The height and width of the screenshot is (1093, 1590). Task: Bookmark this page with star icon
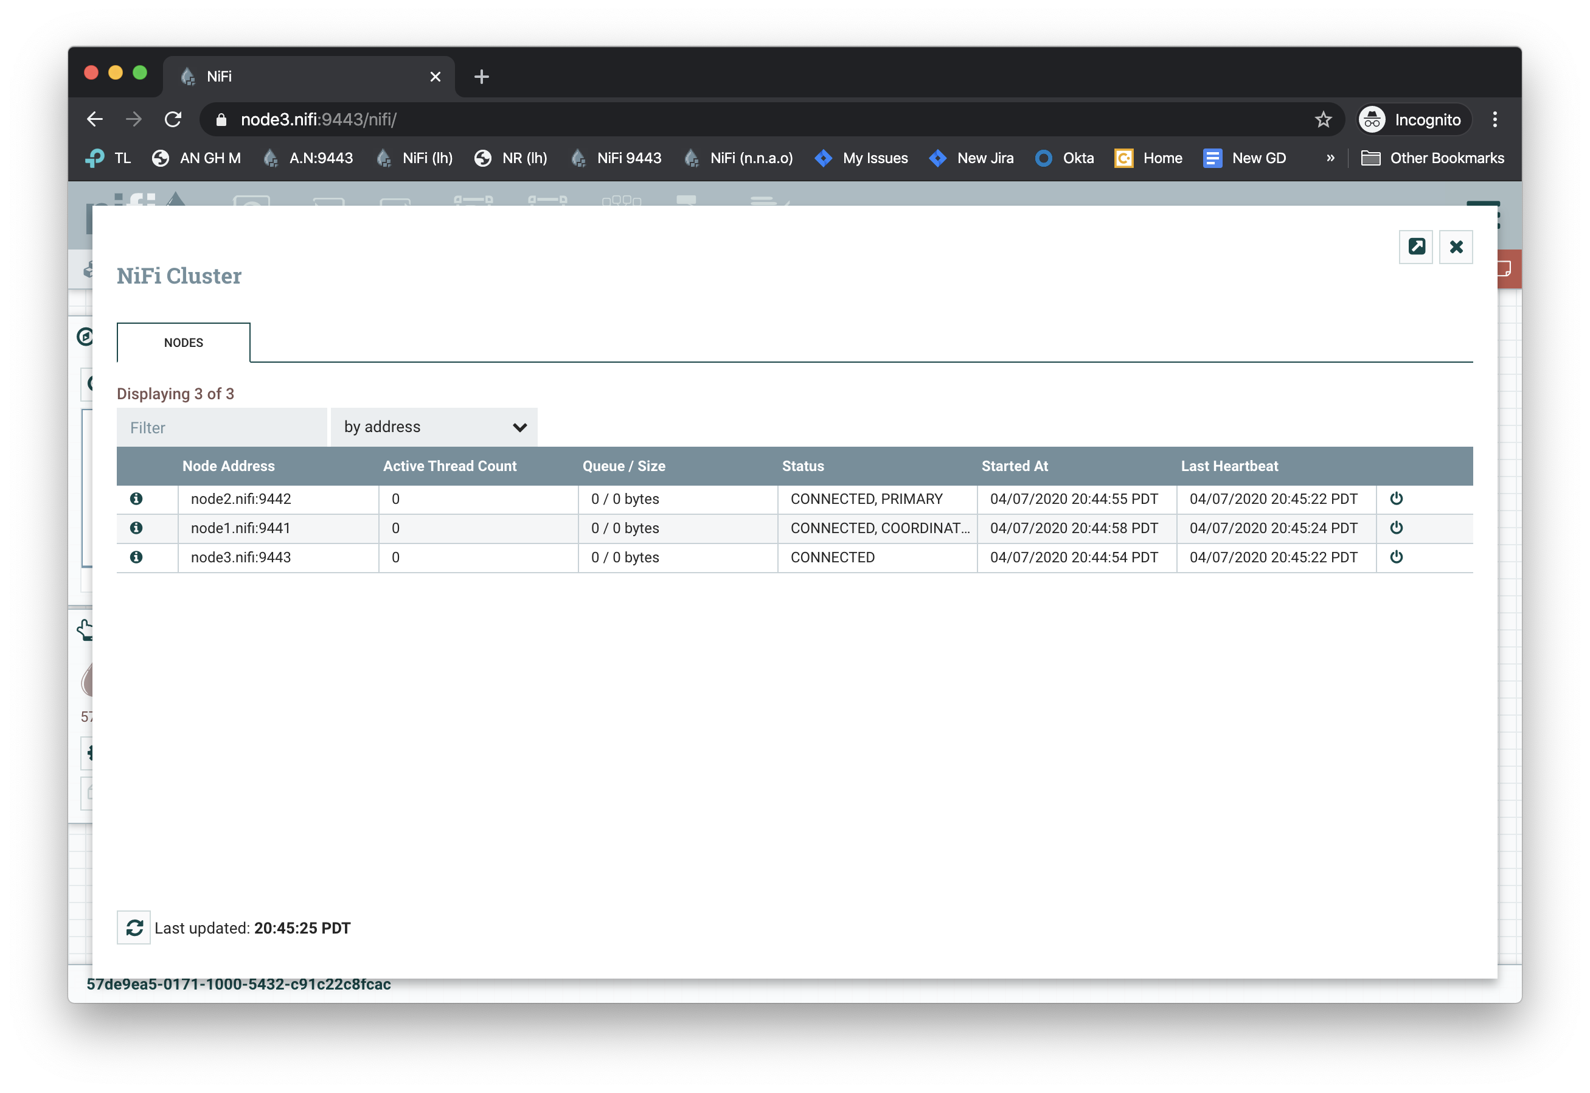(x=1323, y=120)
